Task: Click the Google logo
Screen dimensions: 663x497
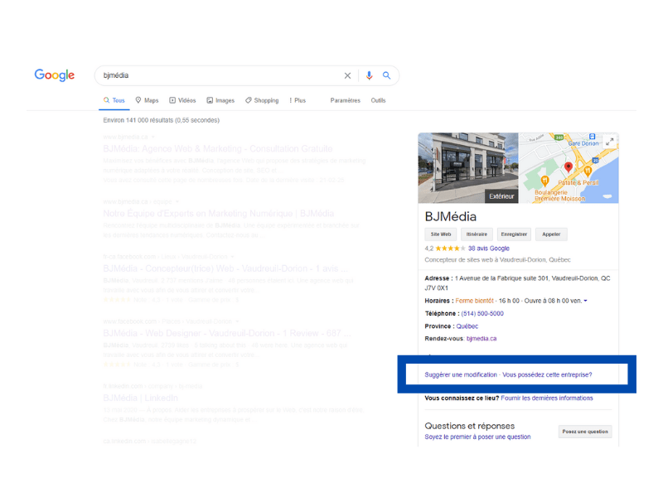Action: pos(54,75)
